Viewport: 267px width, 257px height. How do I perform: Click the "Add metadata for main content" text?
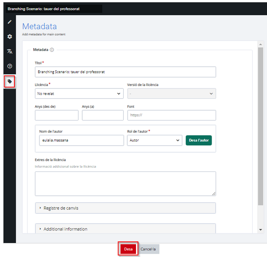click(x=44, y=34)
